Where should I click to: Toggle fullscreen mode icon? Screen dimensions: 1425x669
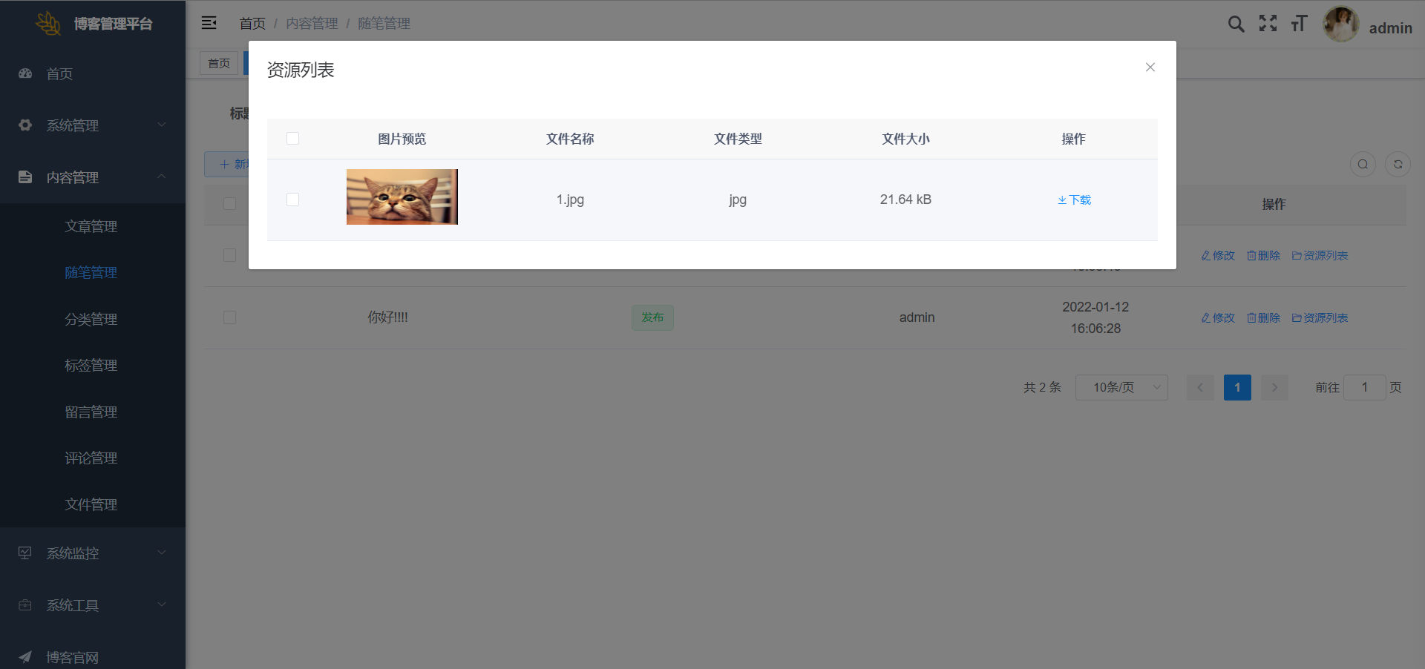pyautogui.click(x=1268, y=24)
